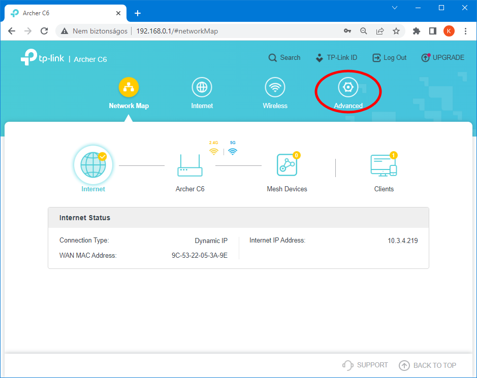Viewport: 477px width, 378px height.
Task: Bookmark this page with the star
Action: 396,31
